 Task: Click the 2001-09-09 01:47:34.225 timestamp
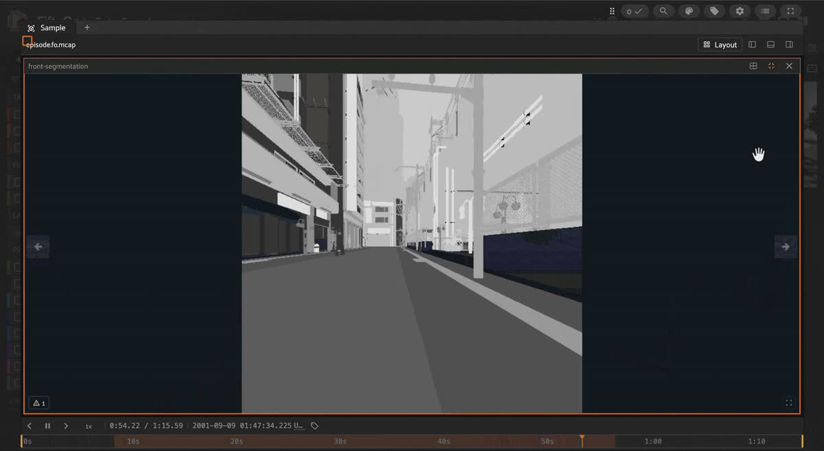tap(242, 426)
